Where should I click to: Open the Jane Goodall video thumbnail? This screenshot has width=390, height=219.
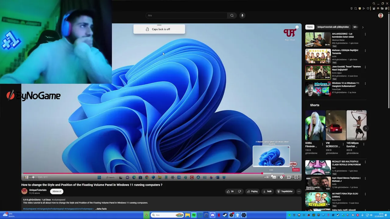318,72
